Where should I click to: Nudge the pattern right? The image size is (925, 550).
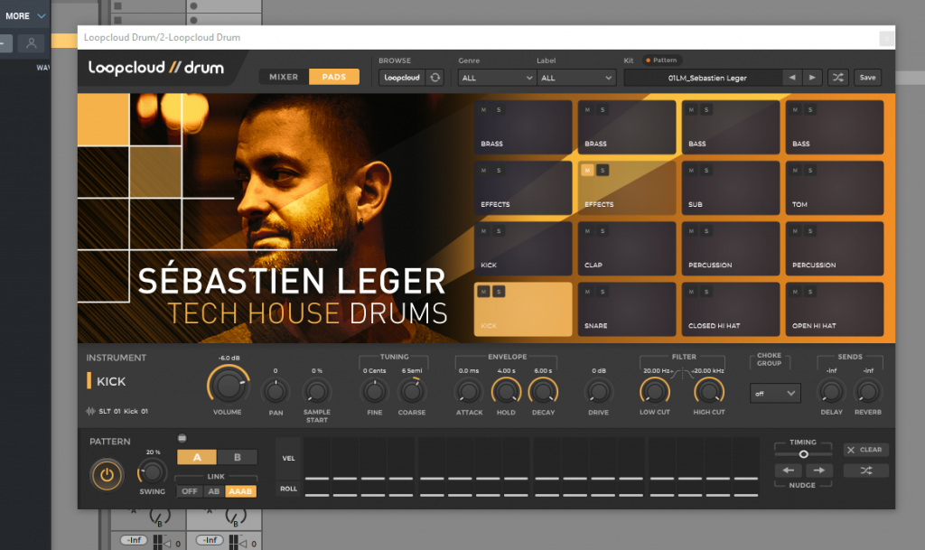[818, 471]
